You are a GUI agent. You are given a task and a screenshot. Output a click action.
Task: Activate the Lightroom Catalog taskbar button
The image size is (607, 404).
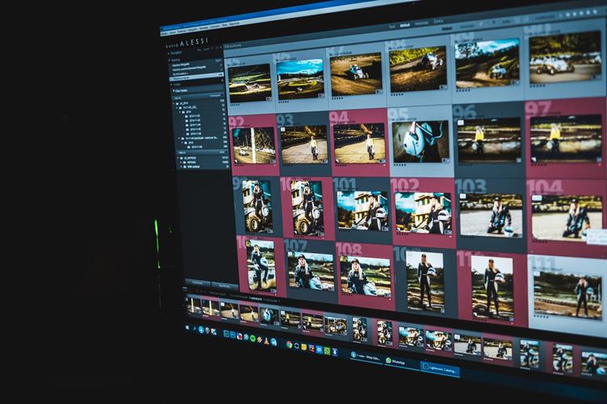pos(440,369)
